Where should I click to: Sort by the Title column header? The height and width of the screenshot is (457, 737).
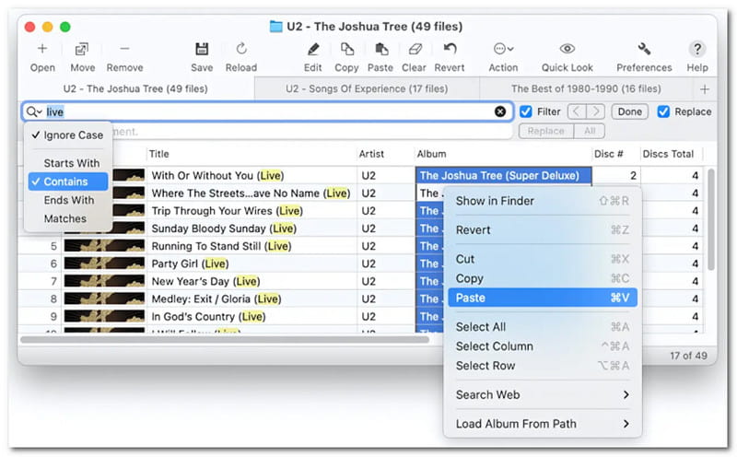252,154
